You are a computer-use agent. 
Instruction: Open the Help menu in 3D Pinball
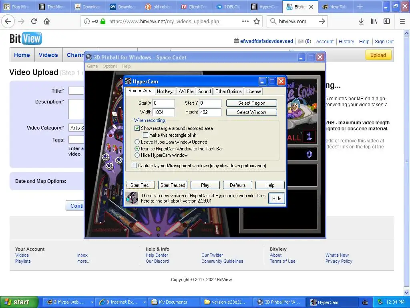[126, 66]
